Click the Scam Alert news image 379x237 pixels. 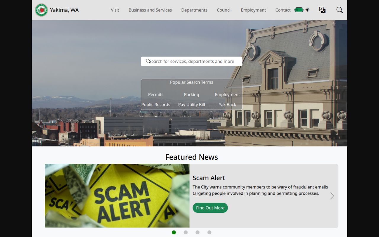(117, 196)
